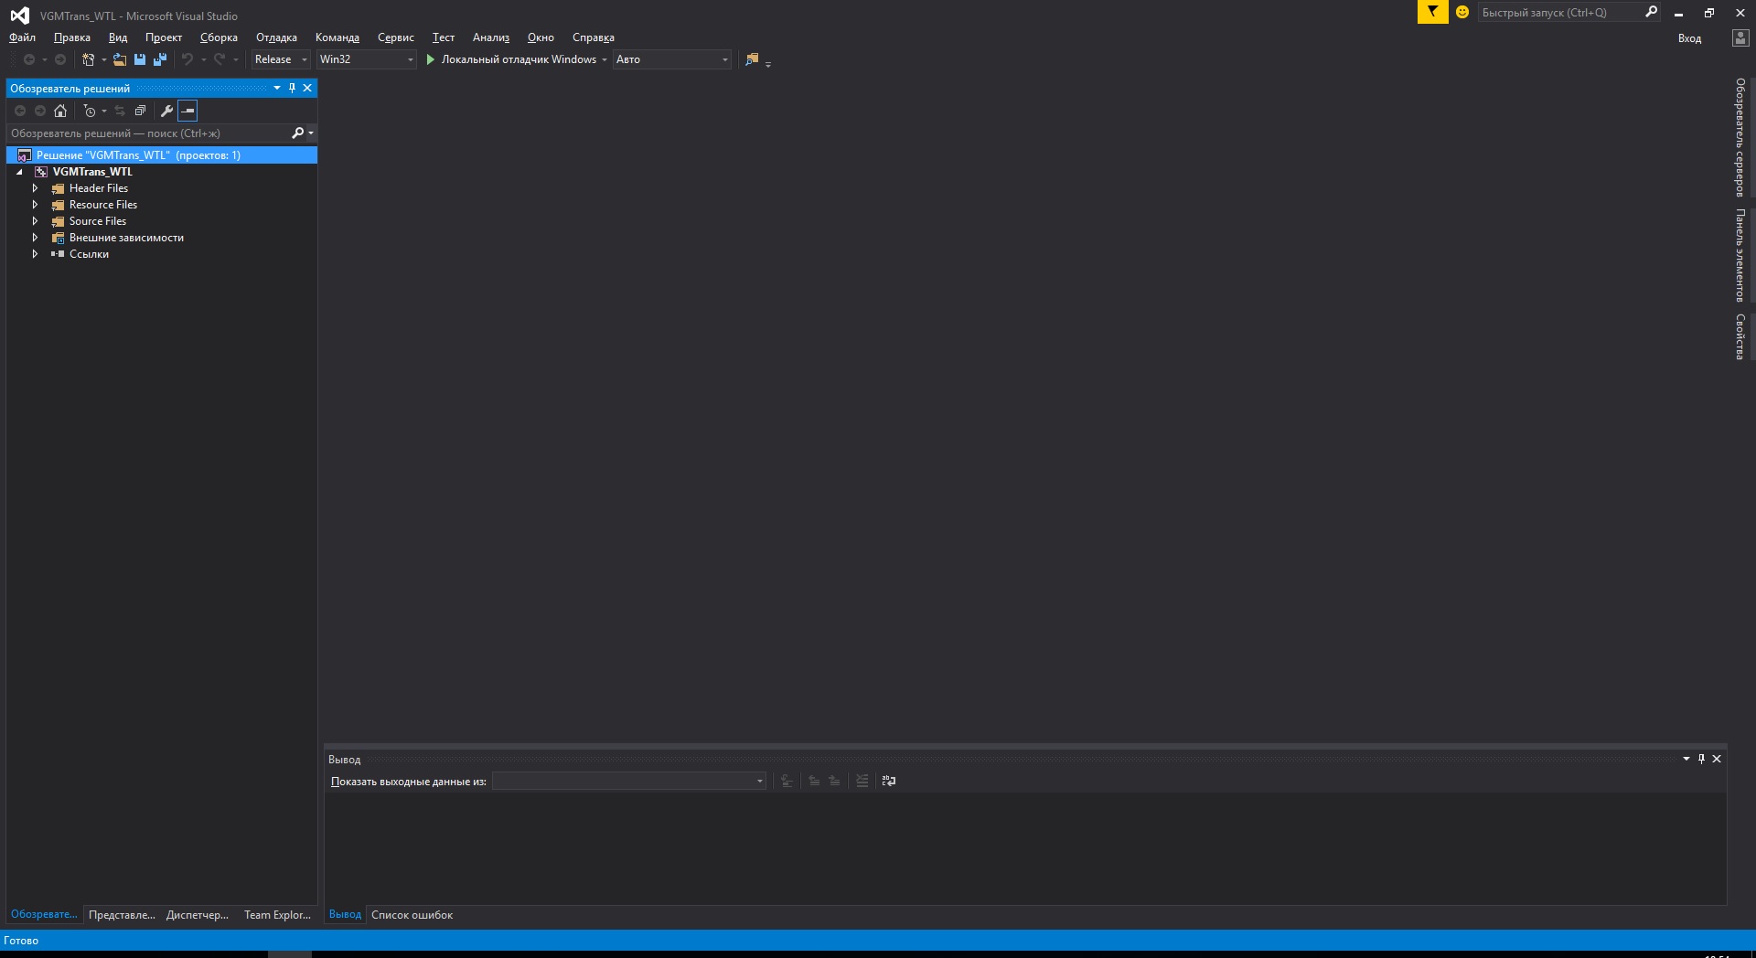Open the Обозреватель серверов side tab
This screenshot has width=1756, height=958.
coord(1740,137)
